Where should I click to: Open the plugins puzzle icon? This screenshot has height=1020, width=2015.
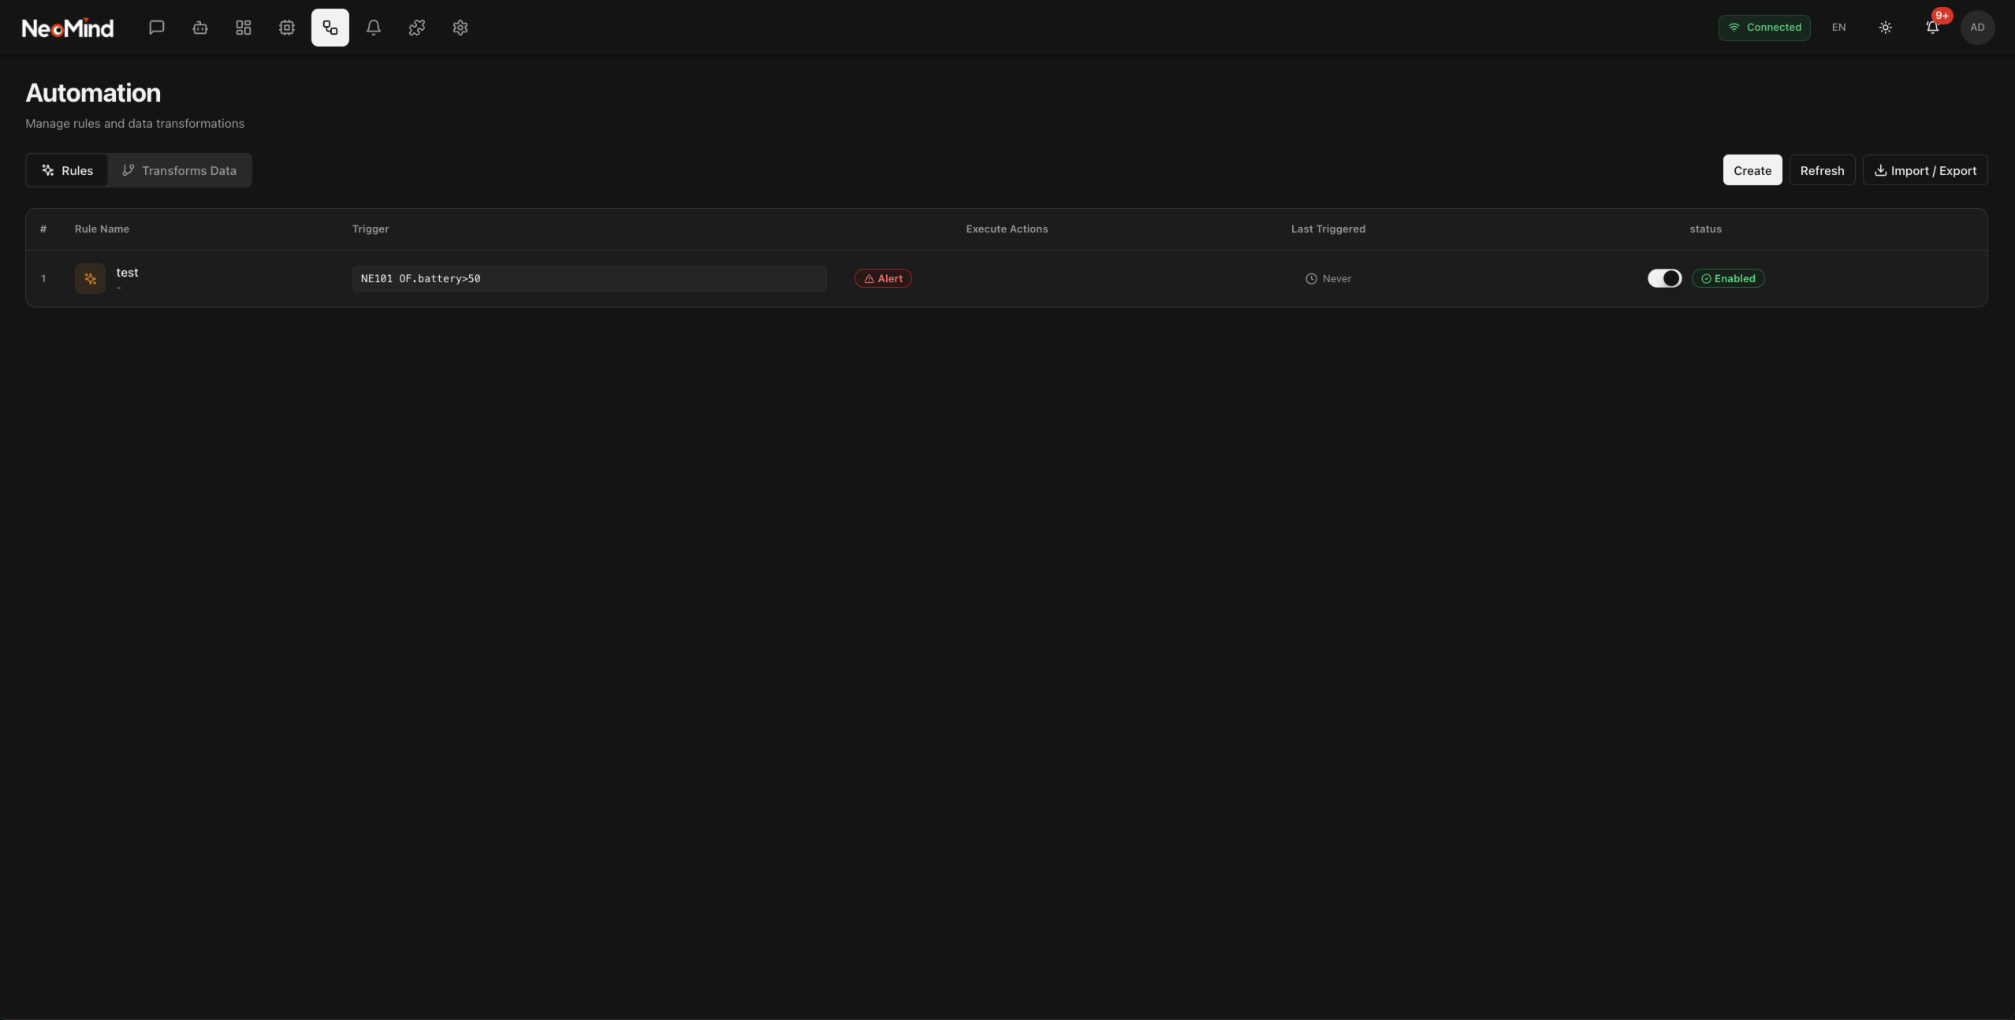[417, 28]
